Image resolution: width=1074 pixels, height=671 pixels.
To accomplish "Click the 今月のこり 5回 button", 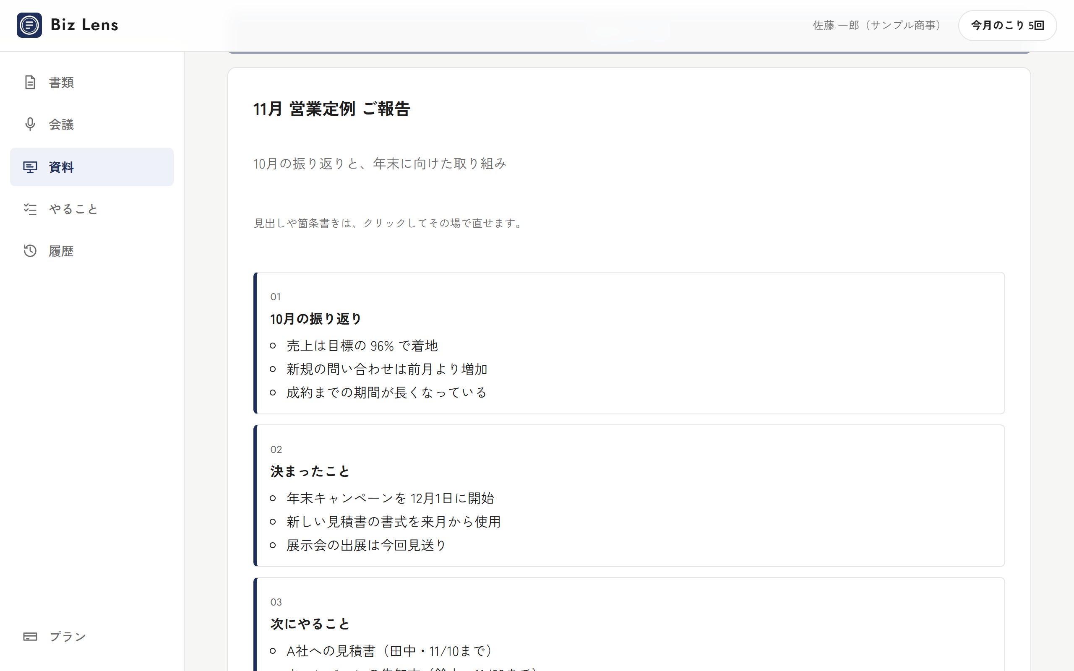I will tap(1007, 25).
